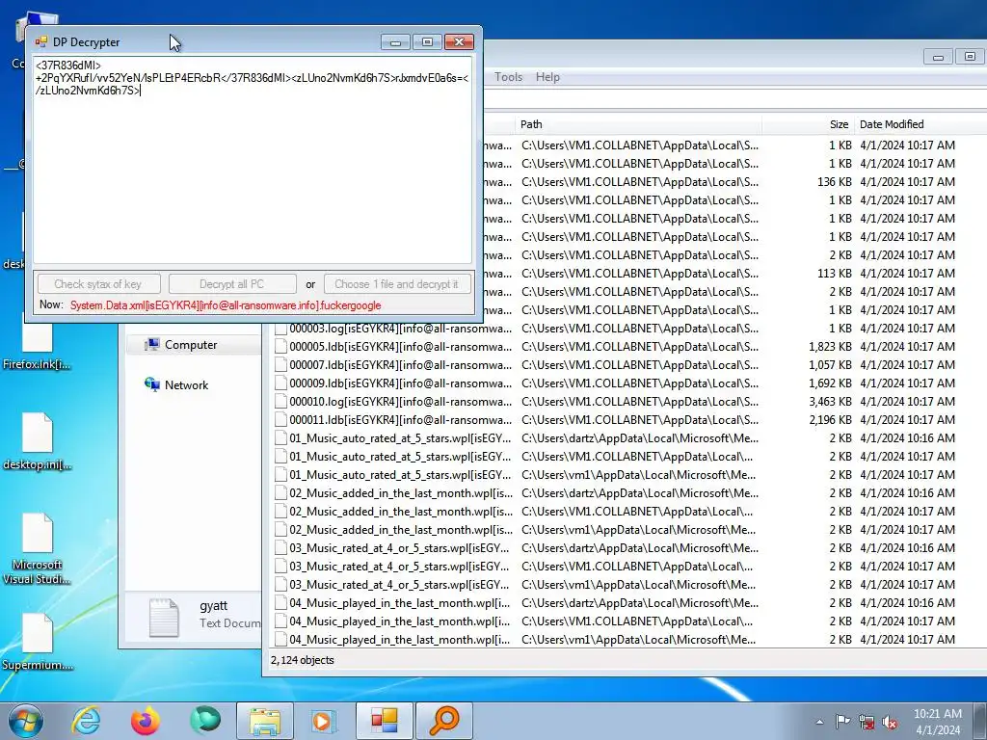Sort results by Size column header
The height and width of the screenshot is (740, 987).
pos(808,124)
